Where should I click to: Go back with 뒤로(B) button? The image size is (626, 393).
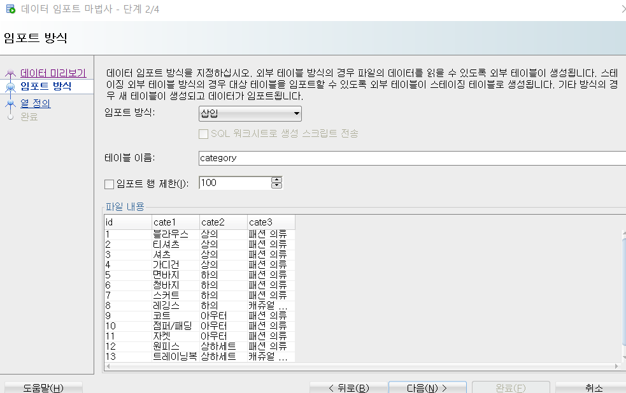[x=349, y=388]
